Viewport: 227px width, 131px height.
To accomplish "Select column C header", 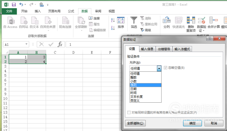I will 55,52.
